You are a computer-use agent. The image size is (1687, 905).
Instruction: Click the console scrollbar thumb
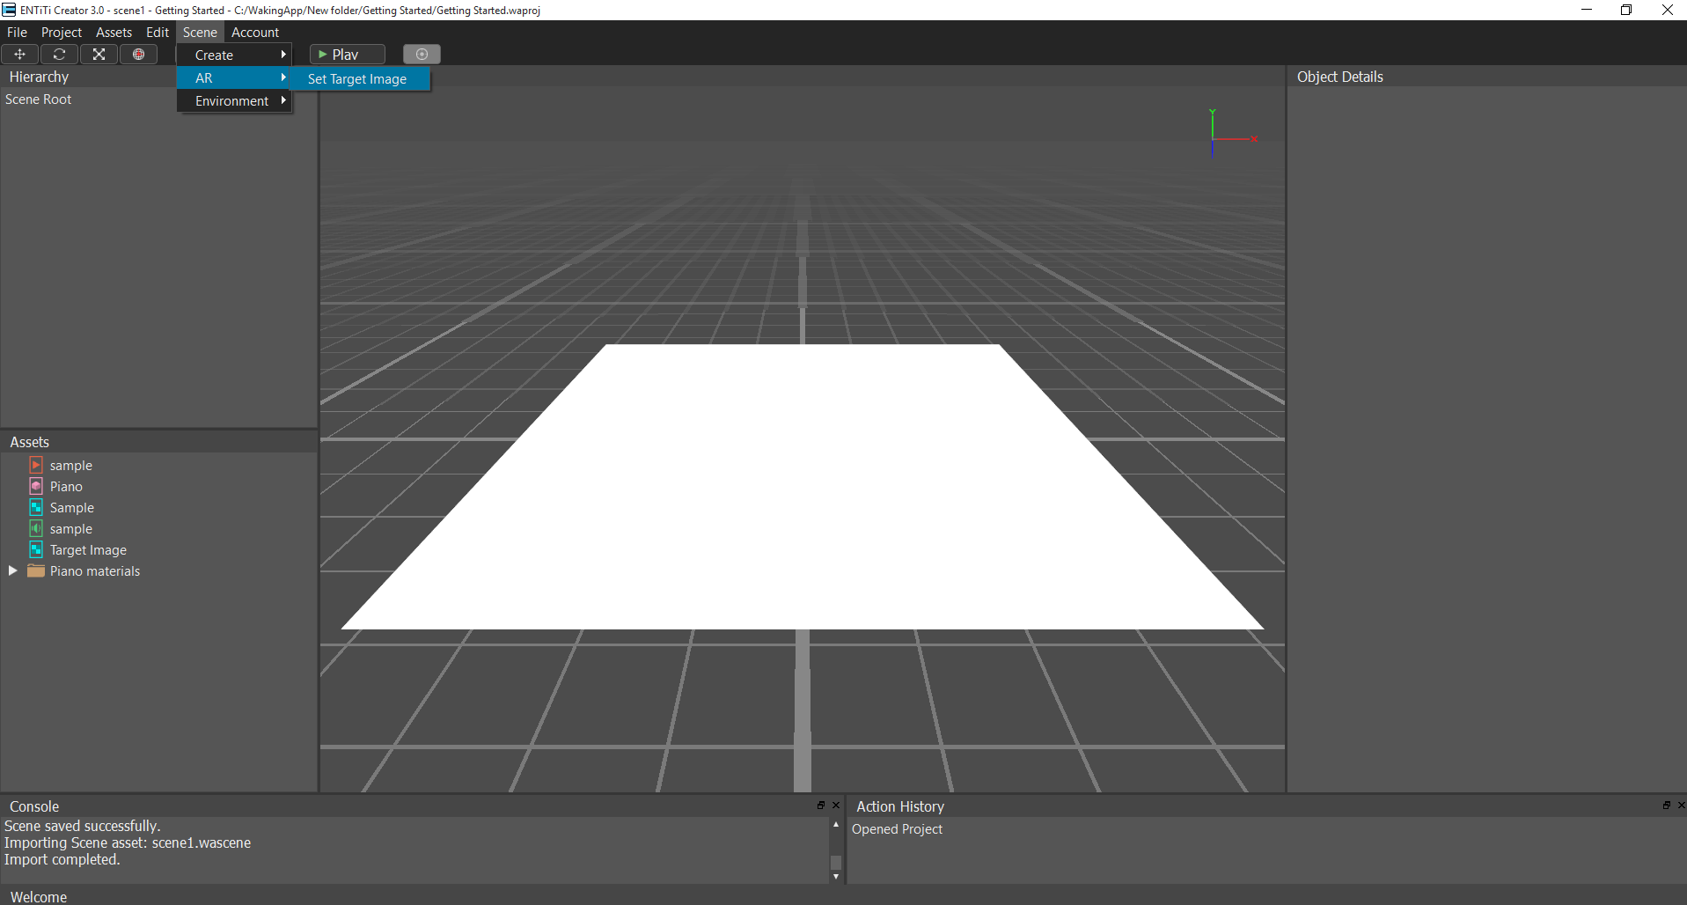click(836, 862)
